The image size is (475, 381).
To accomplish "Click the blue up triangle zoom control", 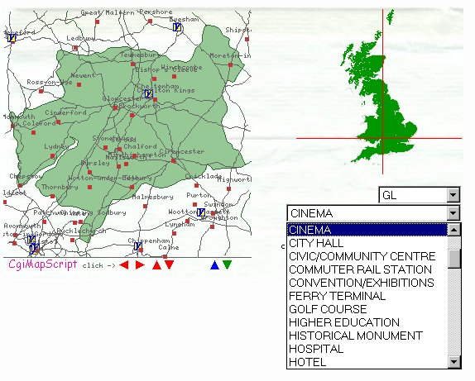I will pyautogui.click(x=214, y=265).
